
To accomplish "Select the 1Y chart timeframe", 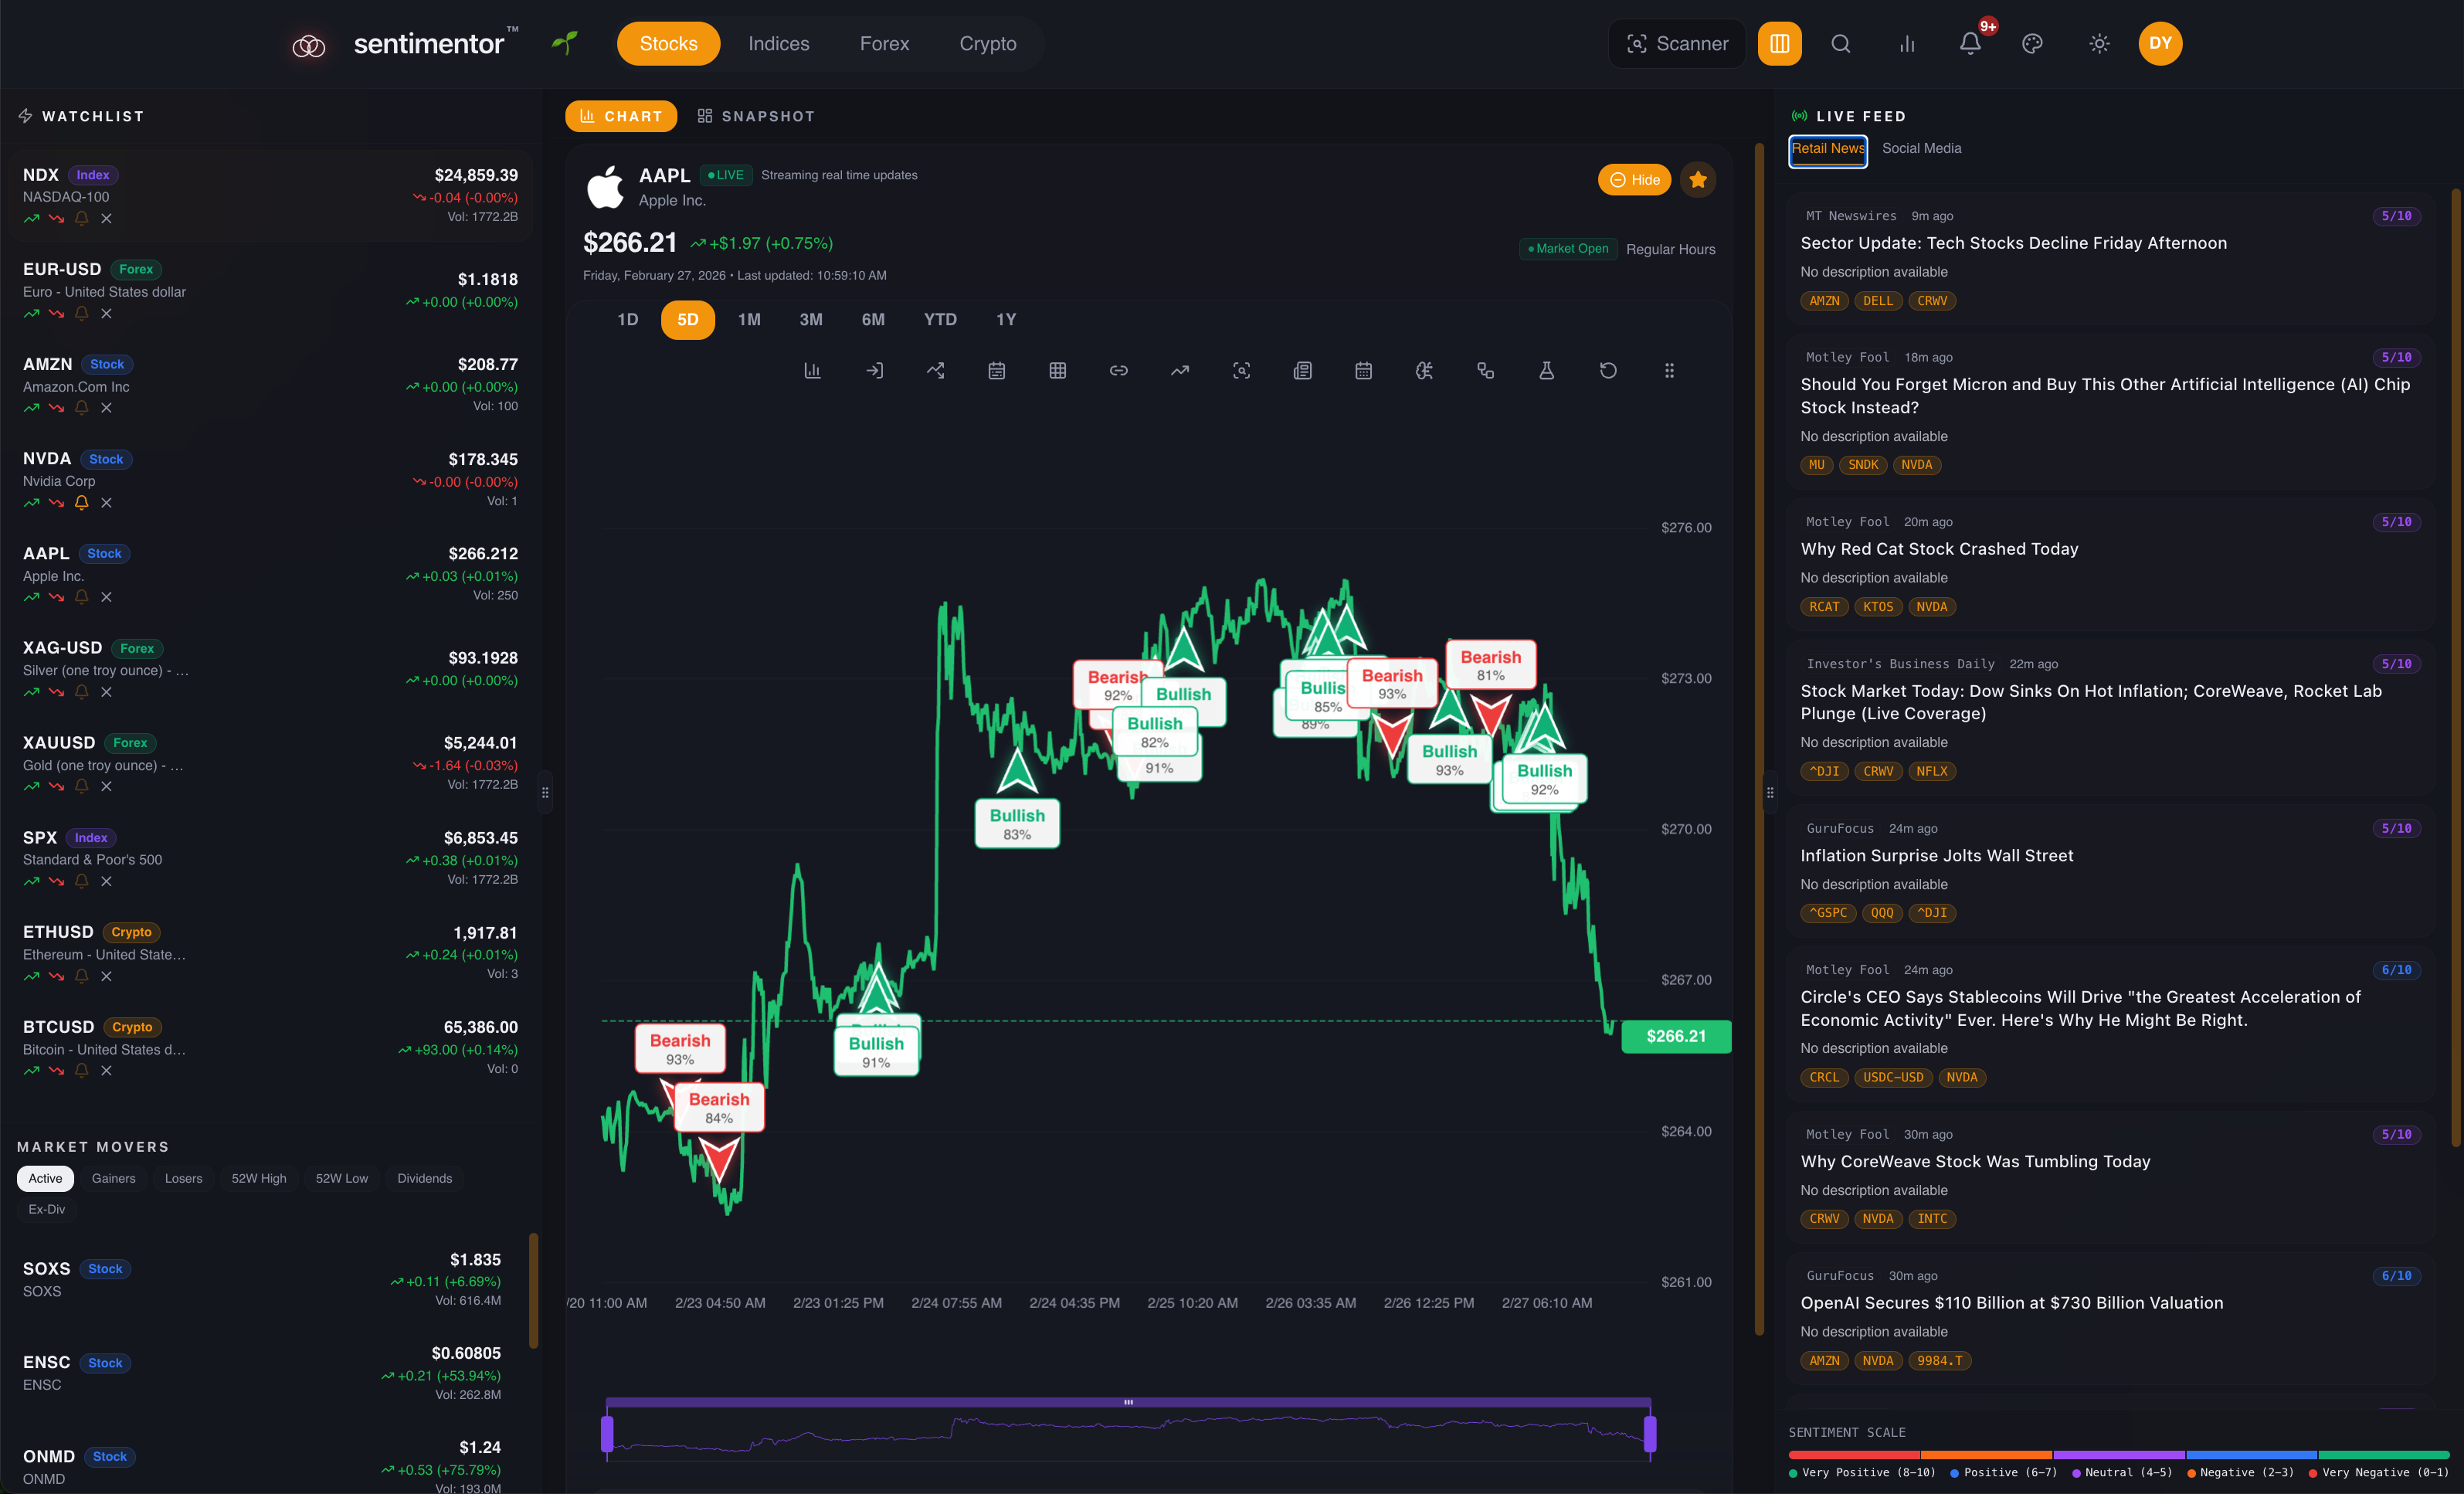I will click(1006, 320).
